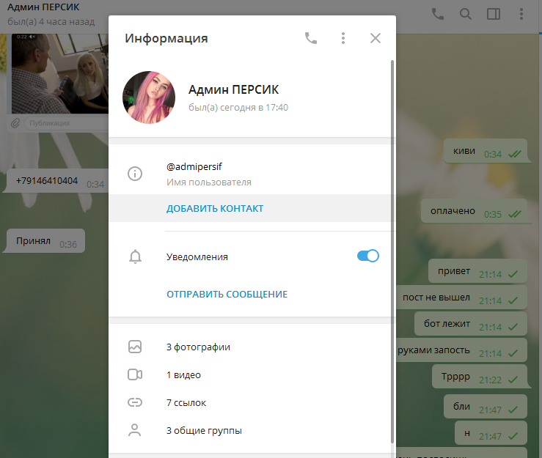
Task: Click the Информация dialog title
Action: (x=166, y=38)
